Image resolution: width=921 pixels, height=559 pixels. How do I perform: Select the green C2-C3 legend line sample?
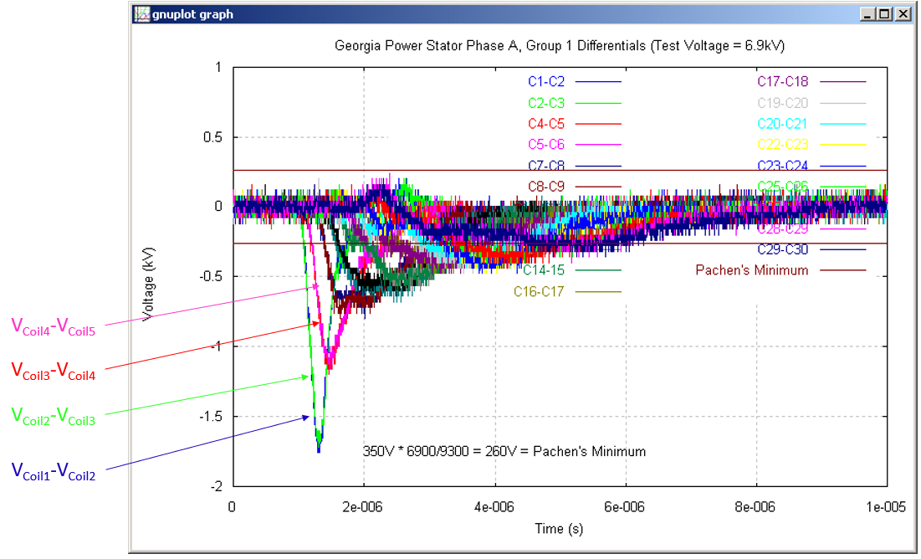click(x=598, y=102)
